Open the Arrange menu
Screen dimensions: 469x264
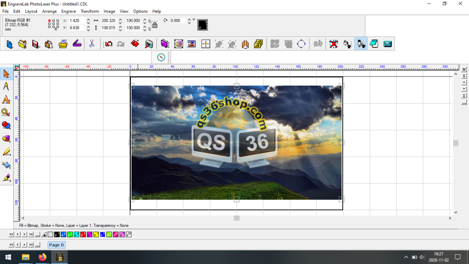point(49,11)
